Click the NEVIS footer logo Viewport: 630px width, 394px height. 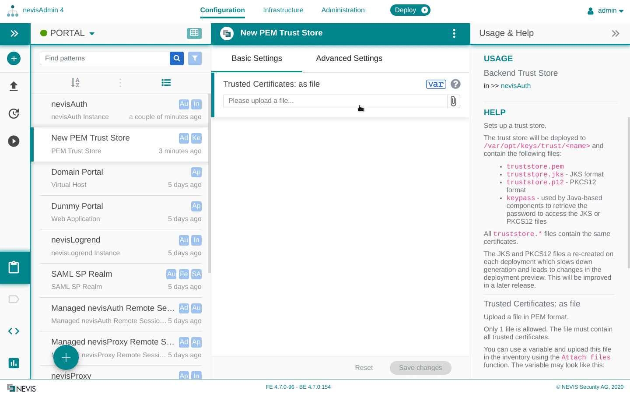[21, 388]
